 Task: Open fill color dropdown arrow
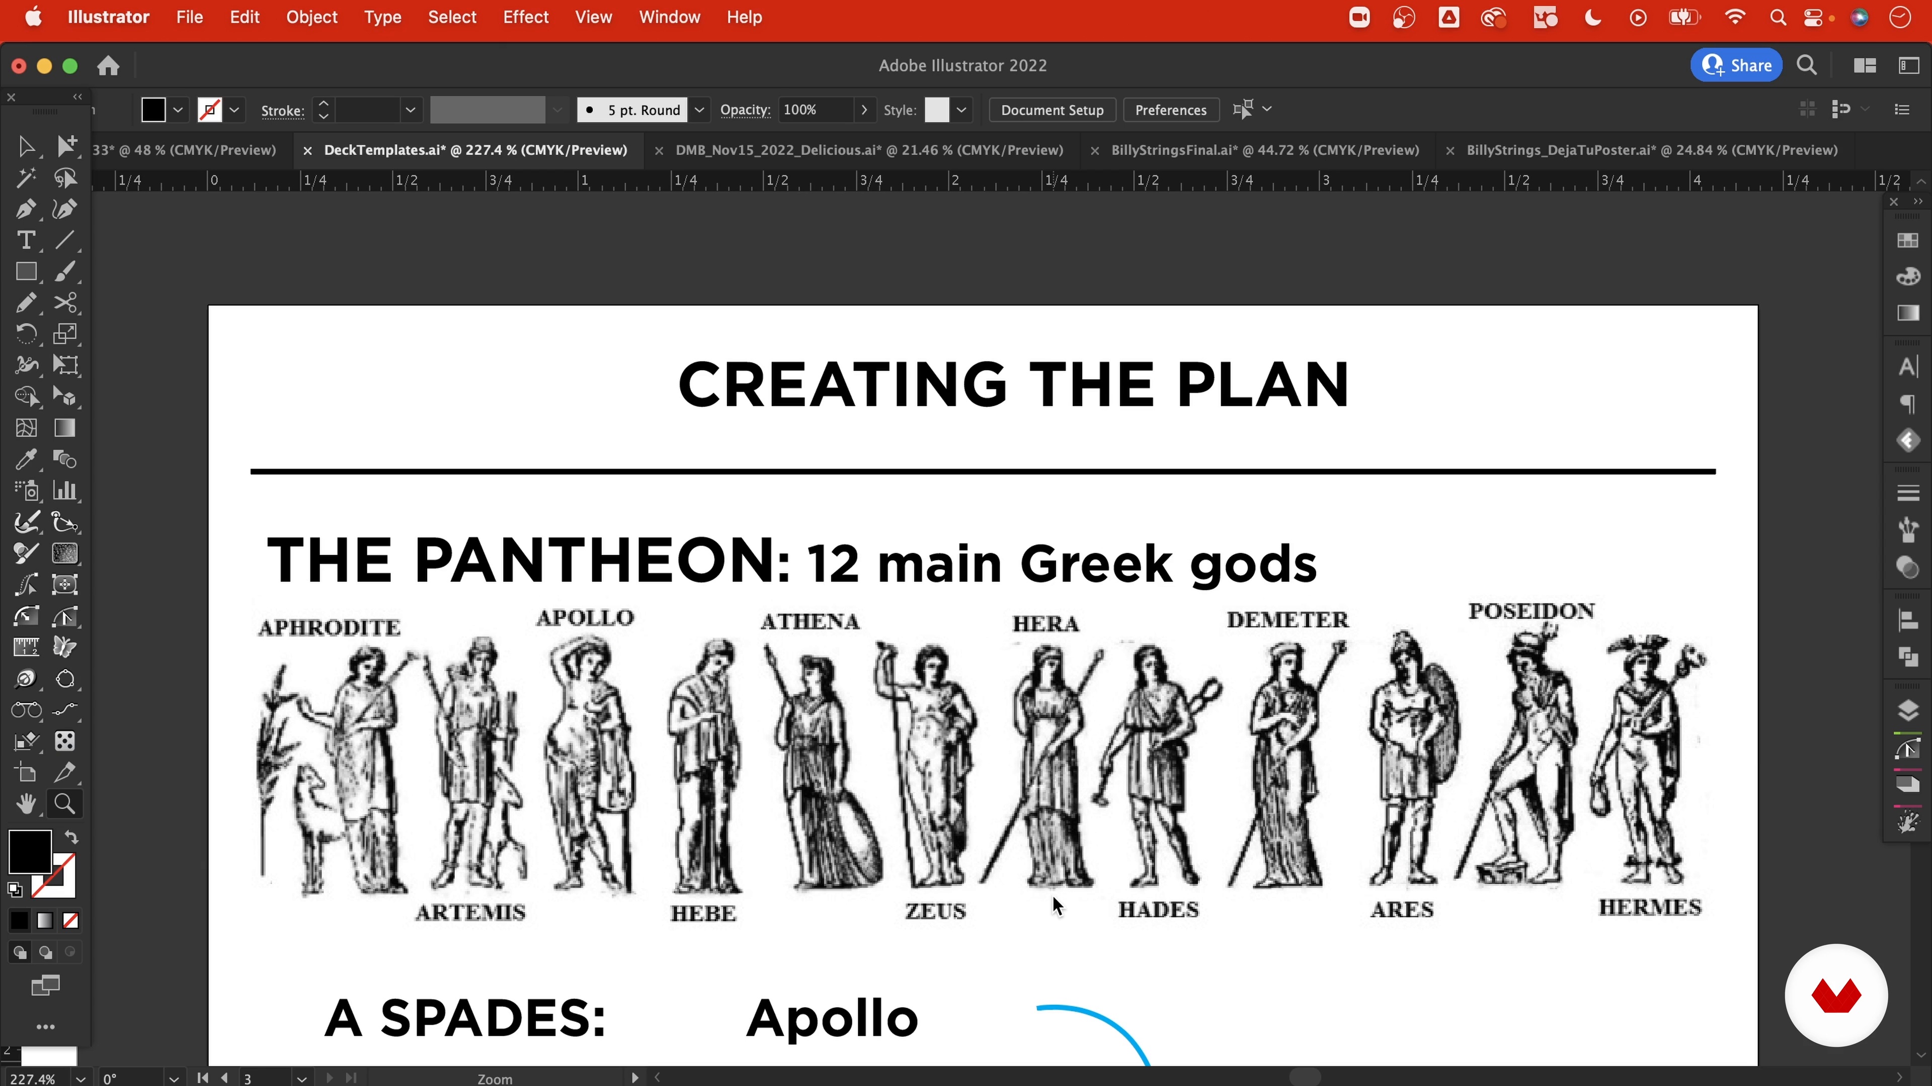pyautogui.click(x=179, y=110)
